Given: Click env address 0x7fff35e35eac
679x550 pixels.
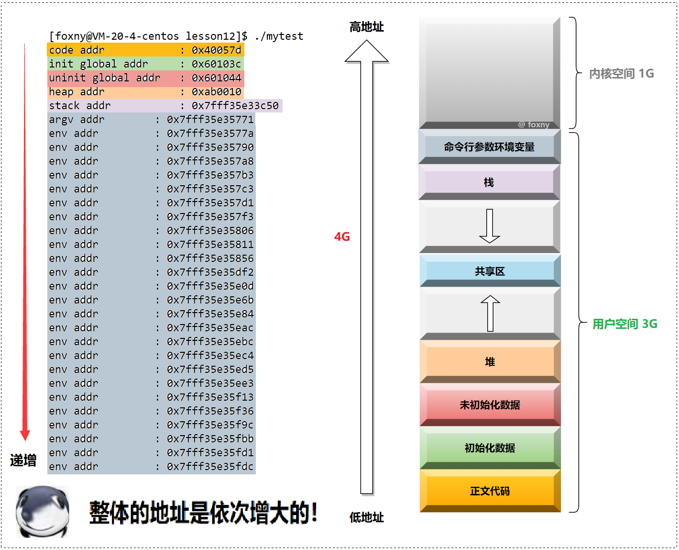Looking at the screenshot, I should [x=210, y=327].
